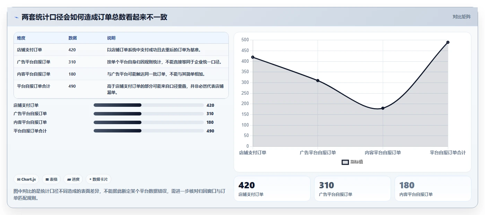Click the x-axis label 店铺支付订单
This screenshot has width=485, height=215.
[253, 153]
